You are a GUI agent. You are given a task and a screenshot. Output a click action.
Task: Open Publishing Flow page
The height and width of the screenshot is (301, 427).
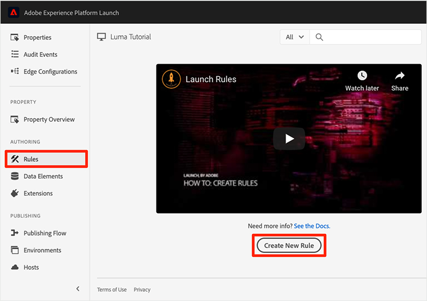[x=45, y=233]
